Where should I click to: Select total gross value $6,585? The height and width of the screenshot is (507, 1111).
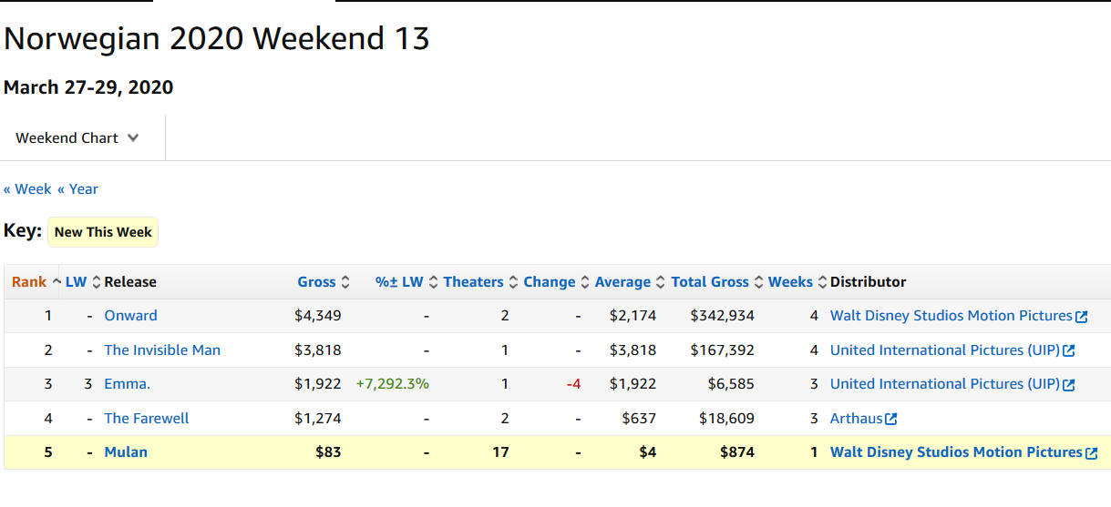pos(731,384)
